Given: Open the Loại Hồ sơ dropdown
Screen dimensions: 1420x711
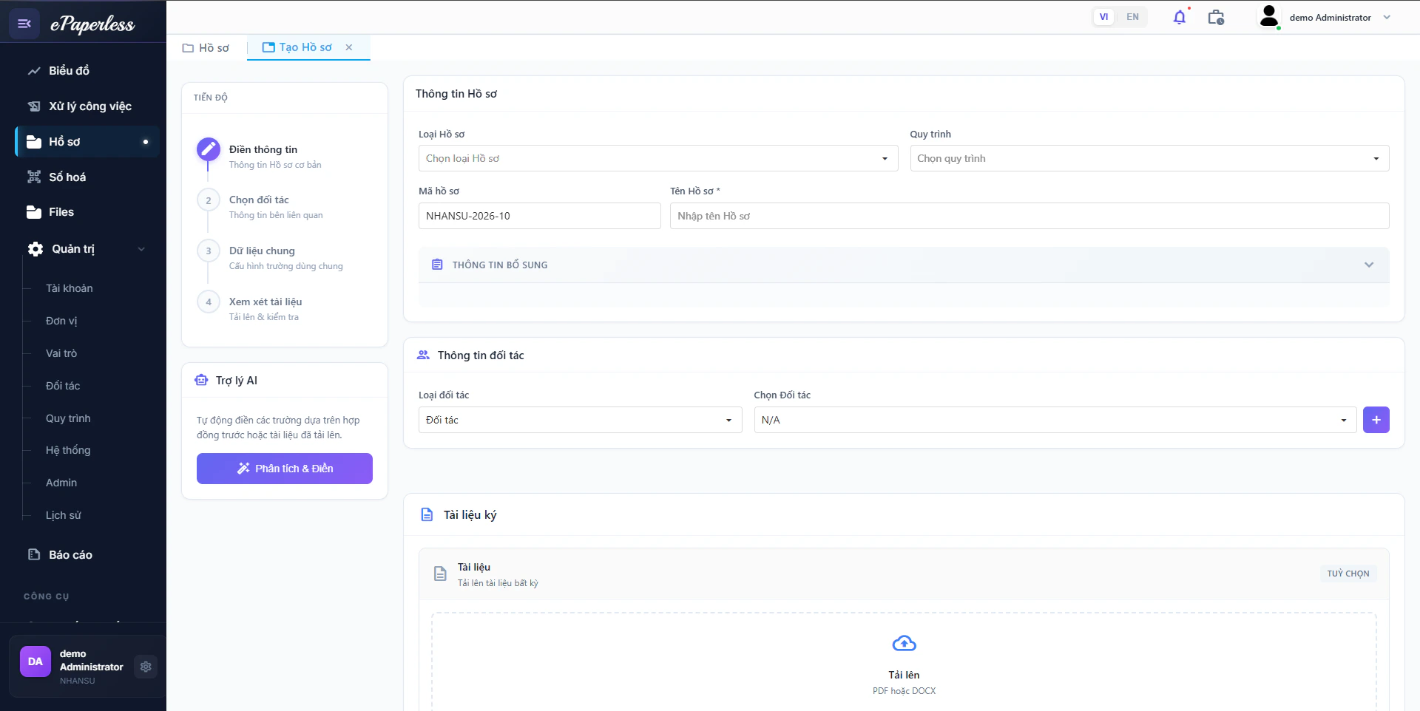Looking at the screenshot, I should point(658,158).
